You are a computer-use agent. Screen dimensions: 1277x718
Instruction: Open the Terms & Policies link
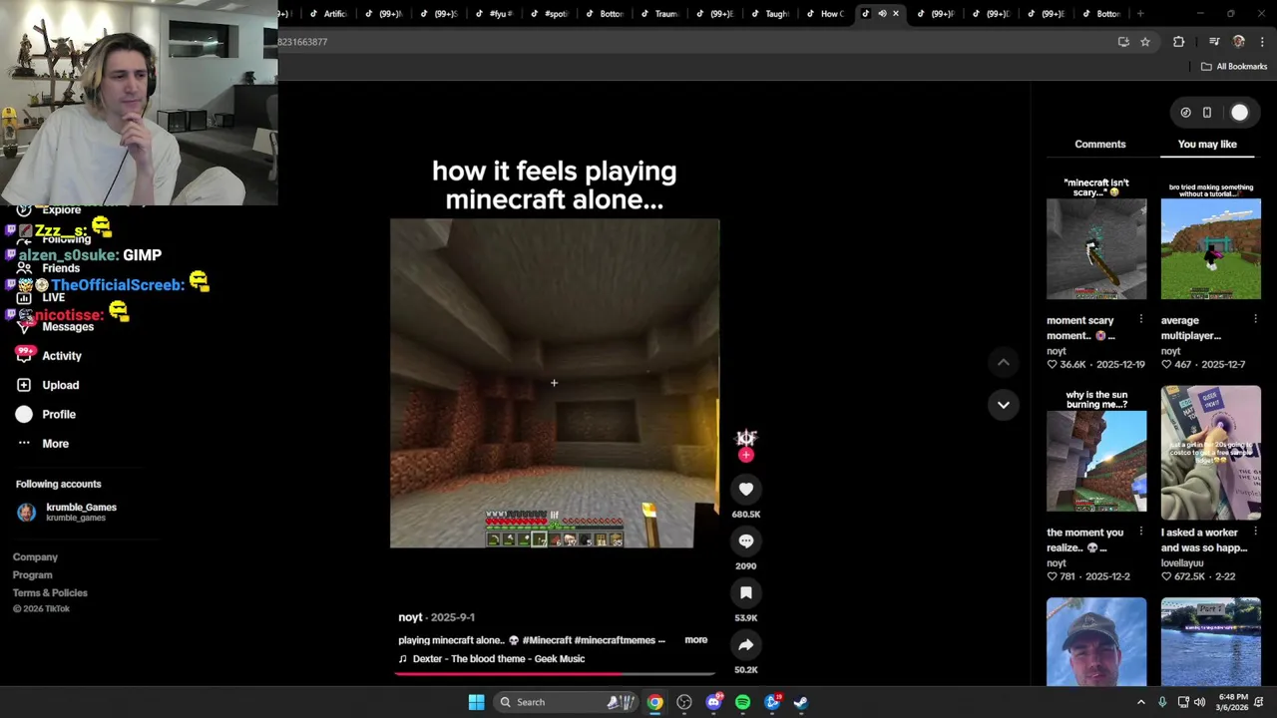coord(50,592)
